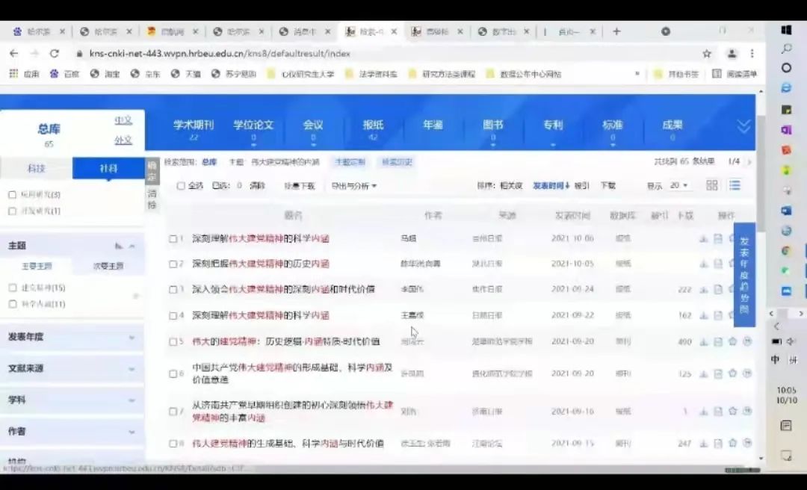Check the 全选 select-all checkbox
Screen dimensions: 807x490
(181, 186)
